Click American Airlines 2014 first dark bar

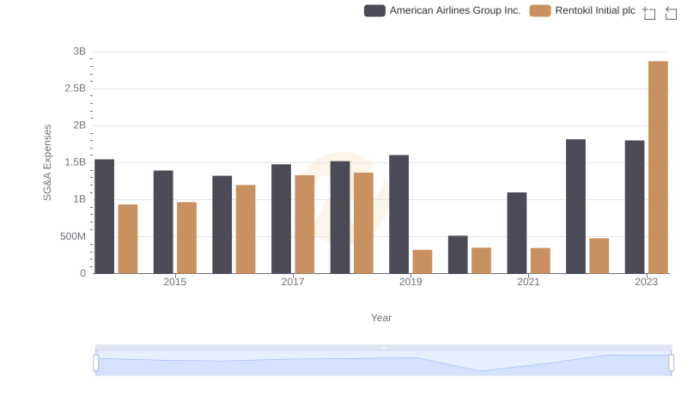(x=104, y=216)
